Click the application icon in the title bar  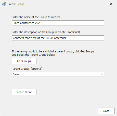[4, 4]
